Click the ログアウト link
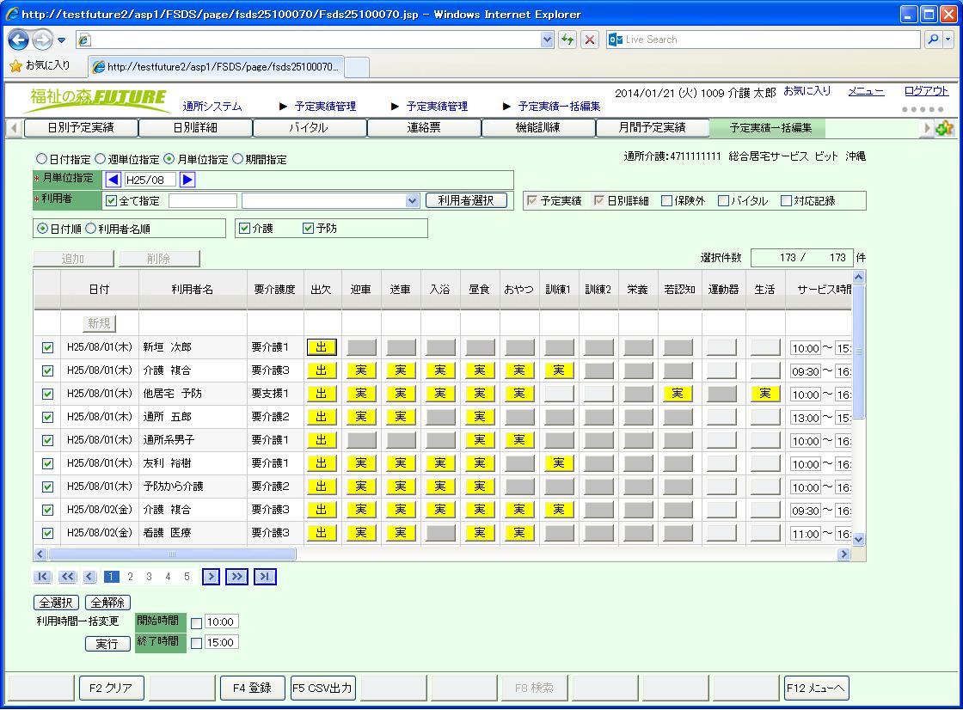963x710 pixels. (x=926, y=91)
